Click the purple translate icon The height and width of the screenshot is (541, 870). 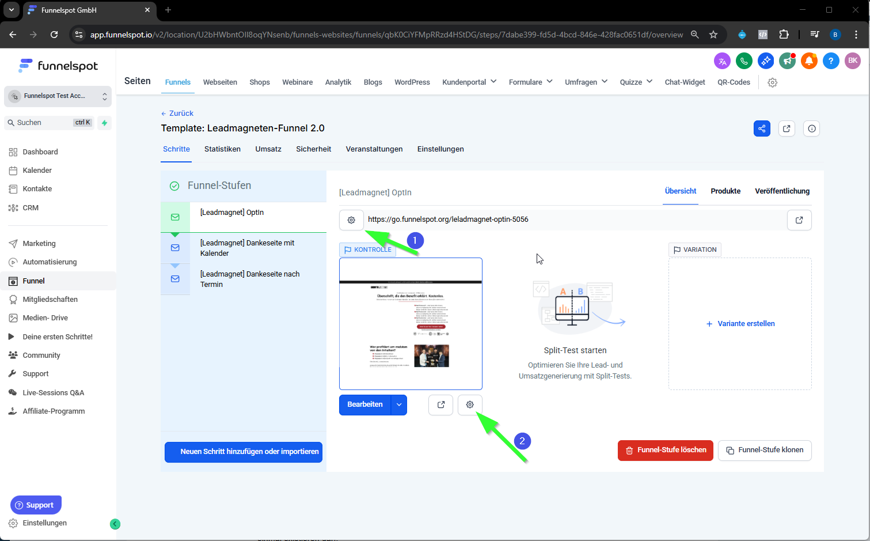(722, 60)
